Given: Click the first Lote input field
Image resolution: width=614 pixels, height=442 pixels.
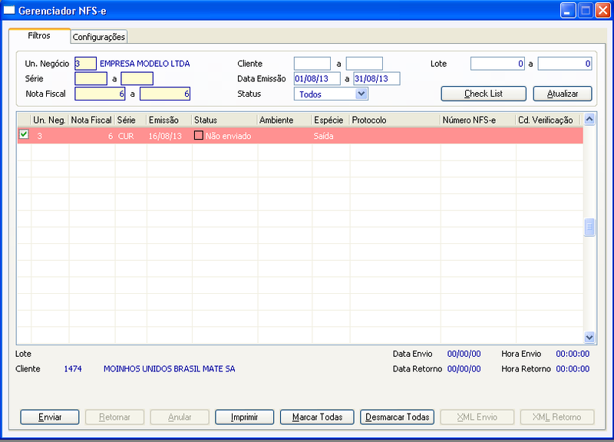Looking at the screenshot, I should point(497,64).
